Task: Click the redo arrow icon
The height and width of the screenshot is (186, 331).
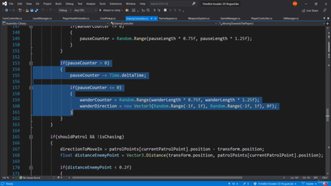Action: (51, 10)
